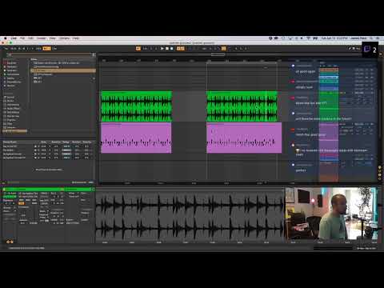Screen dimensions: 384x288
Task: Click the Wi-Fi icon in the menu bar
Action: 309,38
